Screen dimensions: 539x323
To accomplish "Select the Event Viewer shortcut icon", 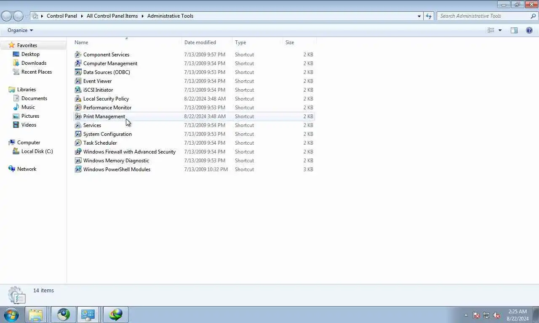I will pos(78,81).
